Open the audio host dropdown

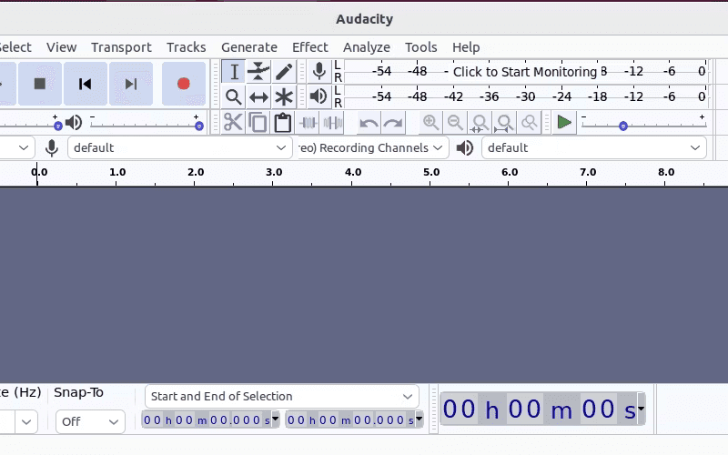pyautogui.click(x=16, y=147)
